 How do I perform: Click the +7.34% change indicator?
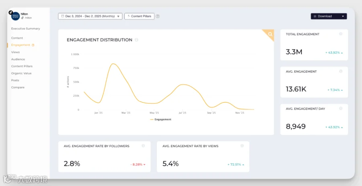coord(335,90)
